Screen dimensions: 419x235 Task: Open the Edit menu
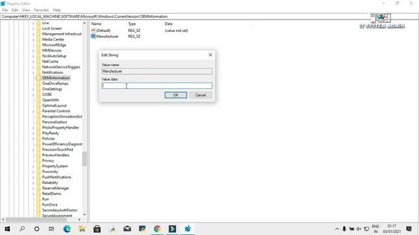pos(15,10)
